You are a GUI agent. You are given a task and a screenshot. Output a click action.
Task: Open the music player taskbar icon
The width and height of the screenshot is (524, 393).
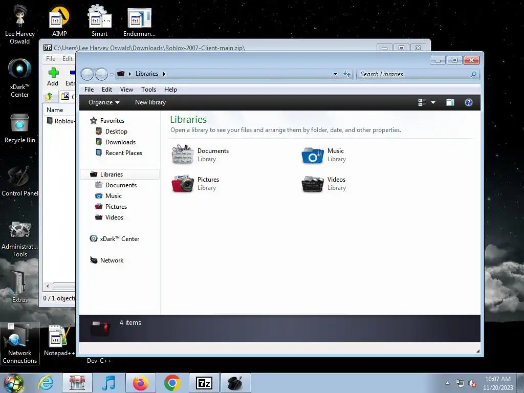click(109, 383)
